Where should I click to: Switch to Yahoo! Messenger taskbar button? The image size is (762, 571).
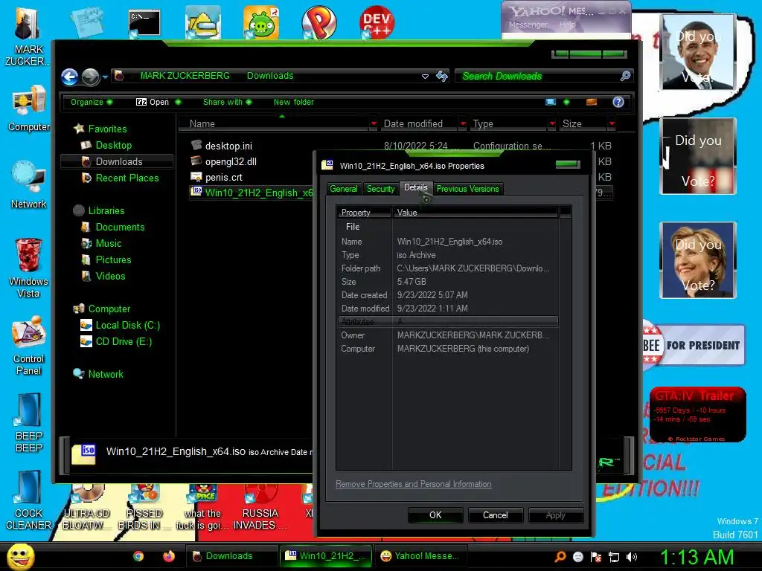click(423, 556)
